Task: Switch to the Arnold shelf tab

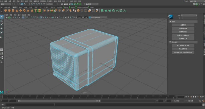Action: pyautogui.click(x=59, y=7)
